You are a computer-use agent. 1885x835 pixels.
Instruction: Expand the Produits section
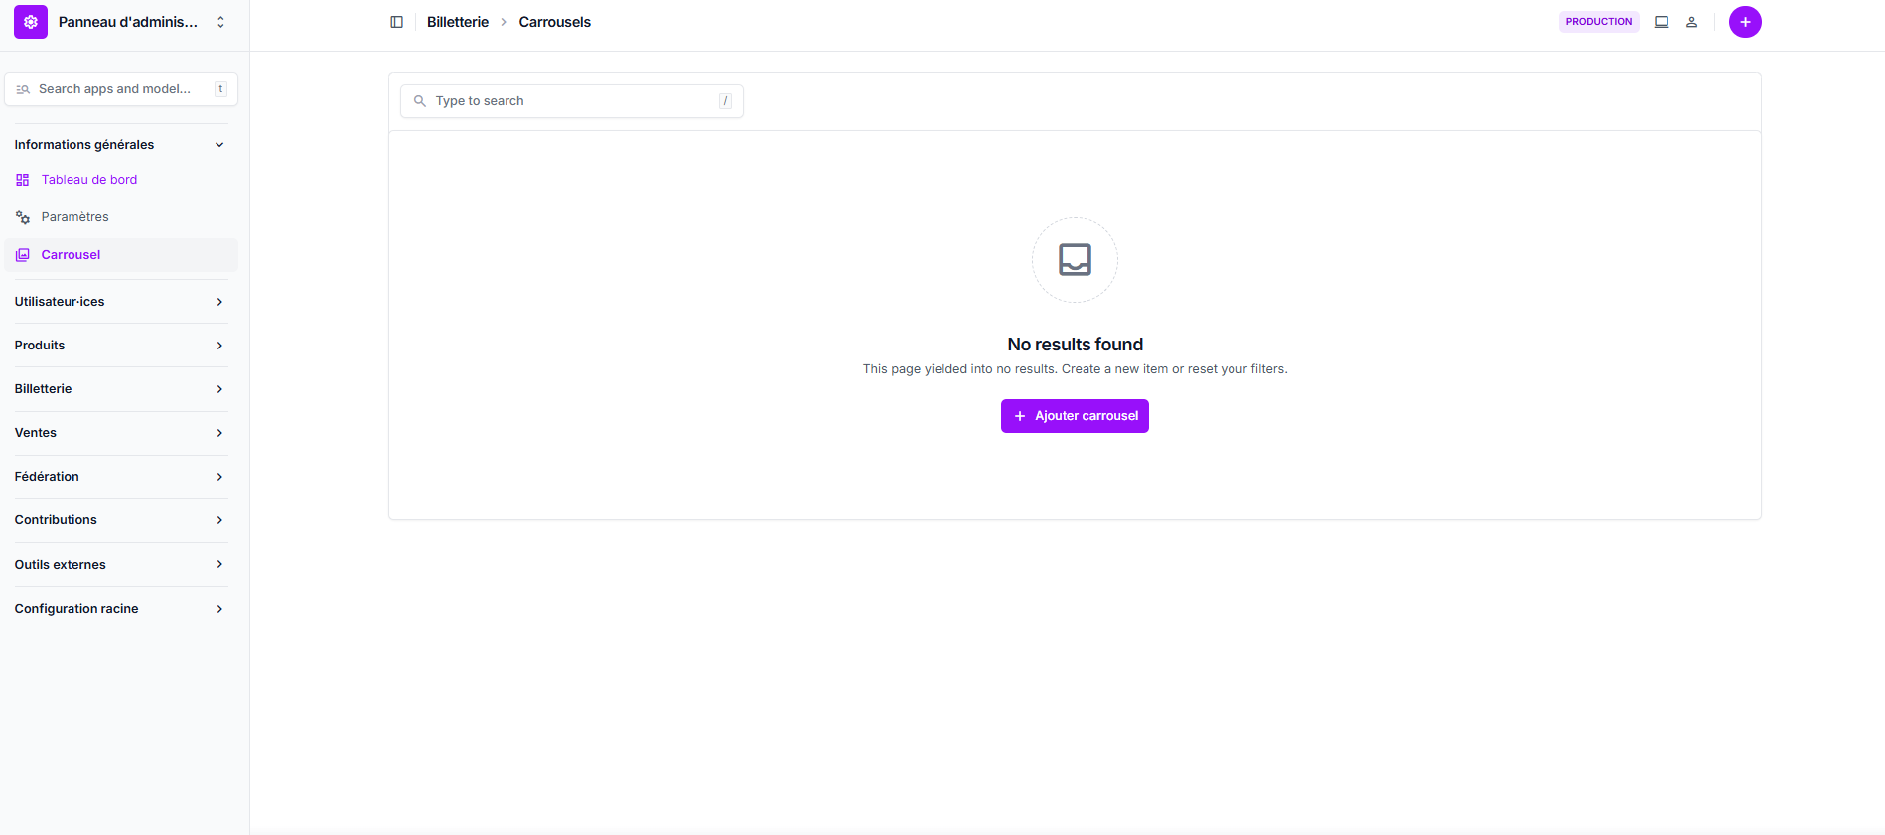[119, 346]
